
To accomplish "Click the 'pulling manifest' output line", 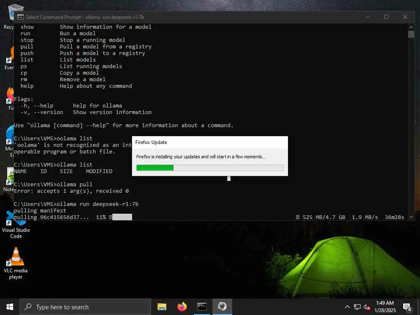I will coord(40,211).
